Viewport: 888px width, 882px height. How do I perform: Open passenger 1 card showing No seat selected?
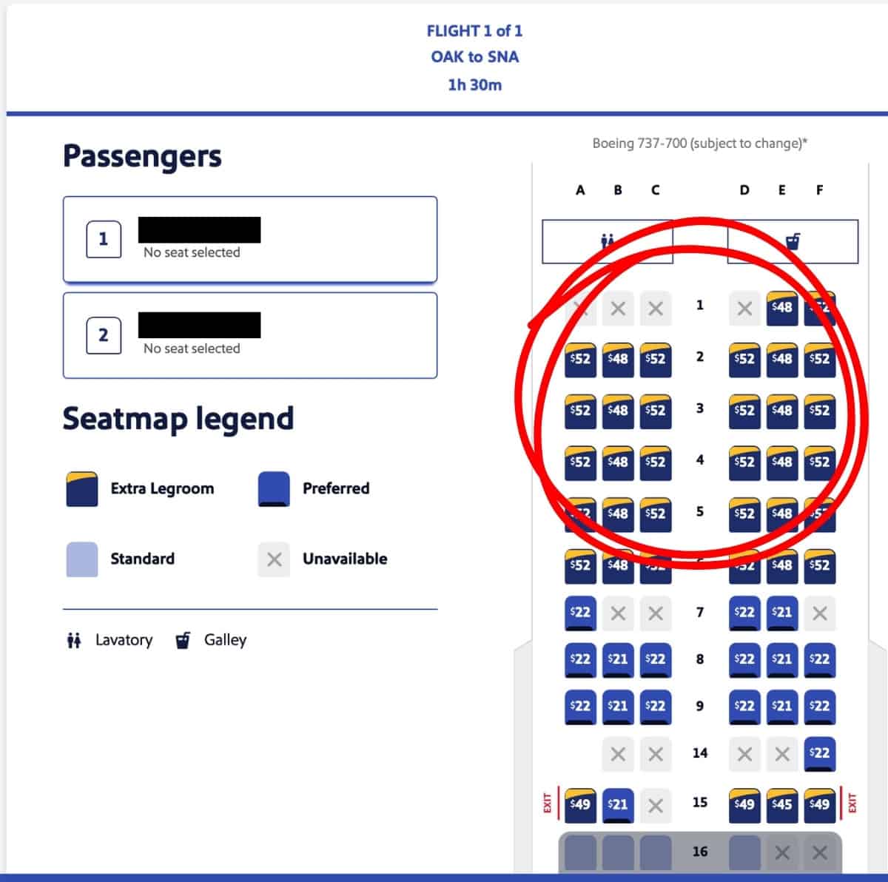pos(249,240)
